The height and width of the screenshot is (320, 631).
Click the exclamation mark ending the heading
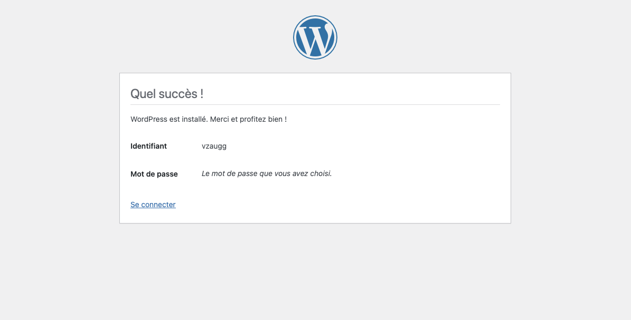tap(202, 94)
